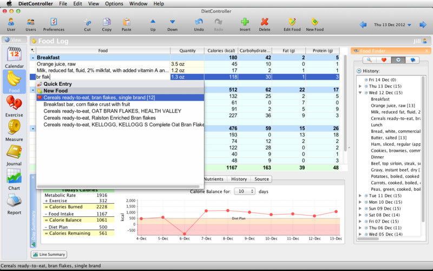Select Orange juice, raw [13] in History
This screenshot has width=433, height=271.
pyautogui.click(x=393, y=106)
